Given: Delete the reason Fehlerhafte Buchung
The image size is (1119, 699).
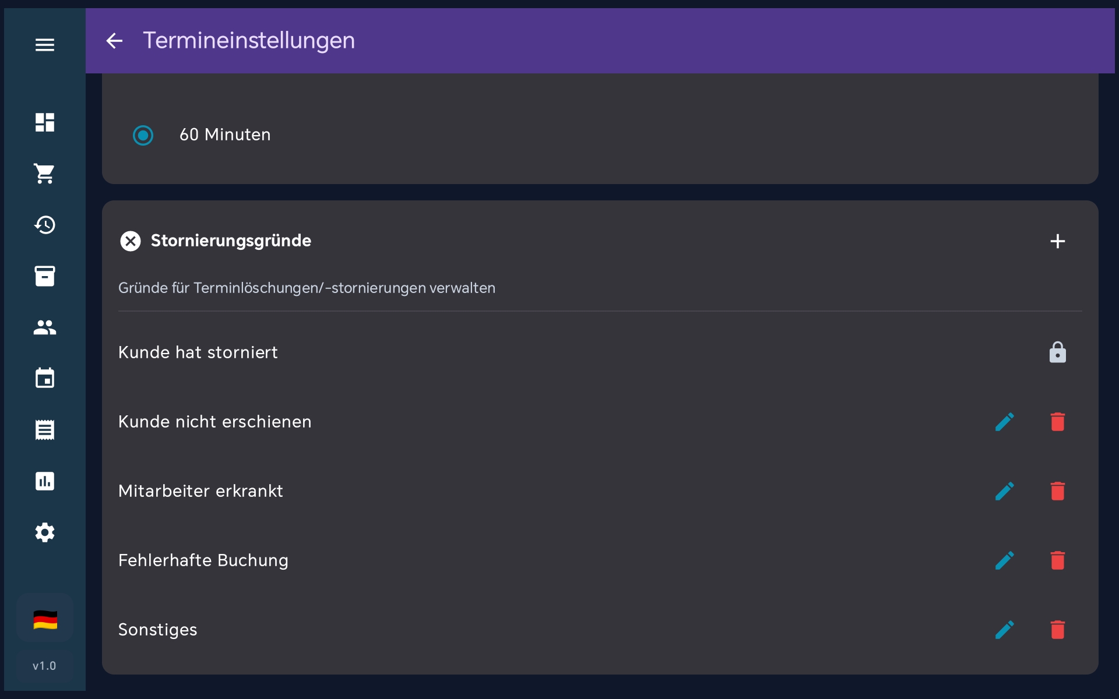Looking at the screenshot, I should click(1057, 560).
